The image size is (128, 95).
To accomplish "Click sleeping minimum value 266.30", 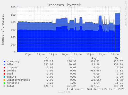I will 72,61.
